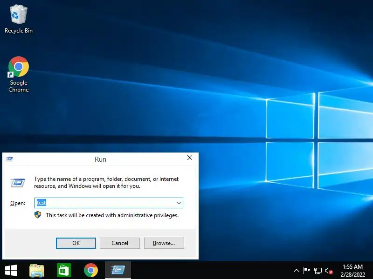Open the muted volume tray icon
The image size is (373, 279).
[x=329, y=271]
